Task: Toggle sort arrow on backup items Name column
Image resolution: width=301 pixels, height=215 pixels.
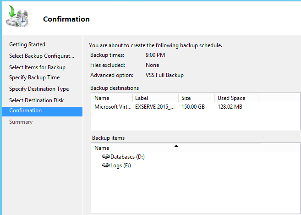Action: pyautogui.click(x=176, y=146)
